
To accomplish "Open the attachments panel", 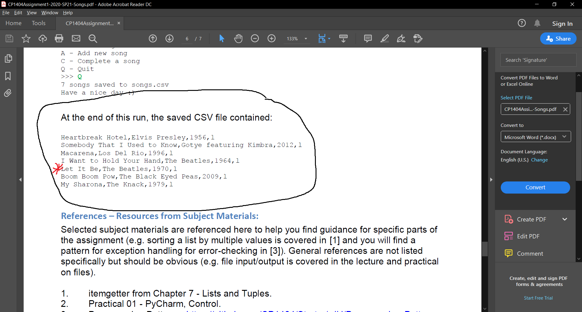I will [8, 93].
